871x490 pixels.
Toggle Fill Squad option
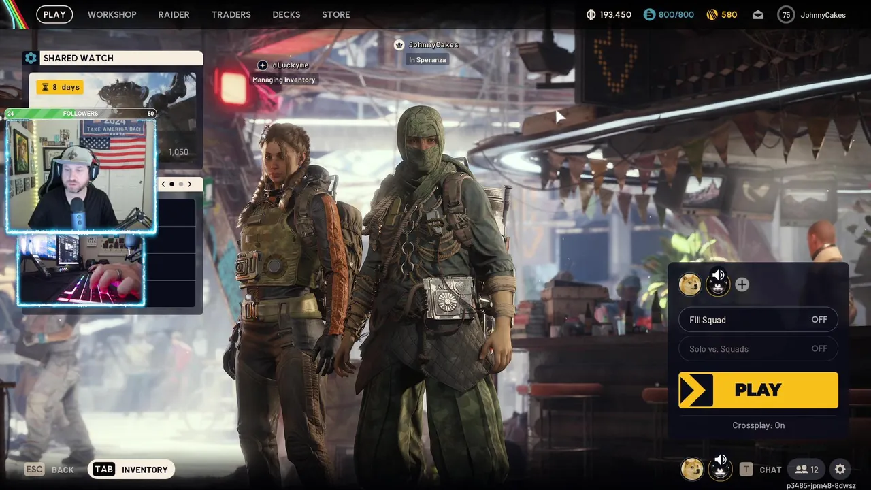tap(758, 320)
